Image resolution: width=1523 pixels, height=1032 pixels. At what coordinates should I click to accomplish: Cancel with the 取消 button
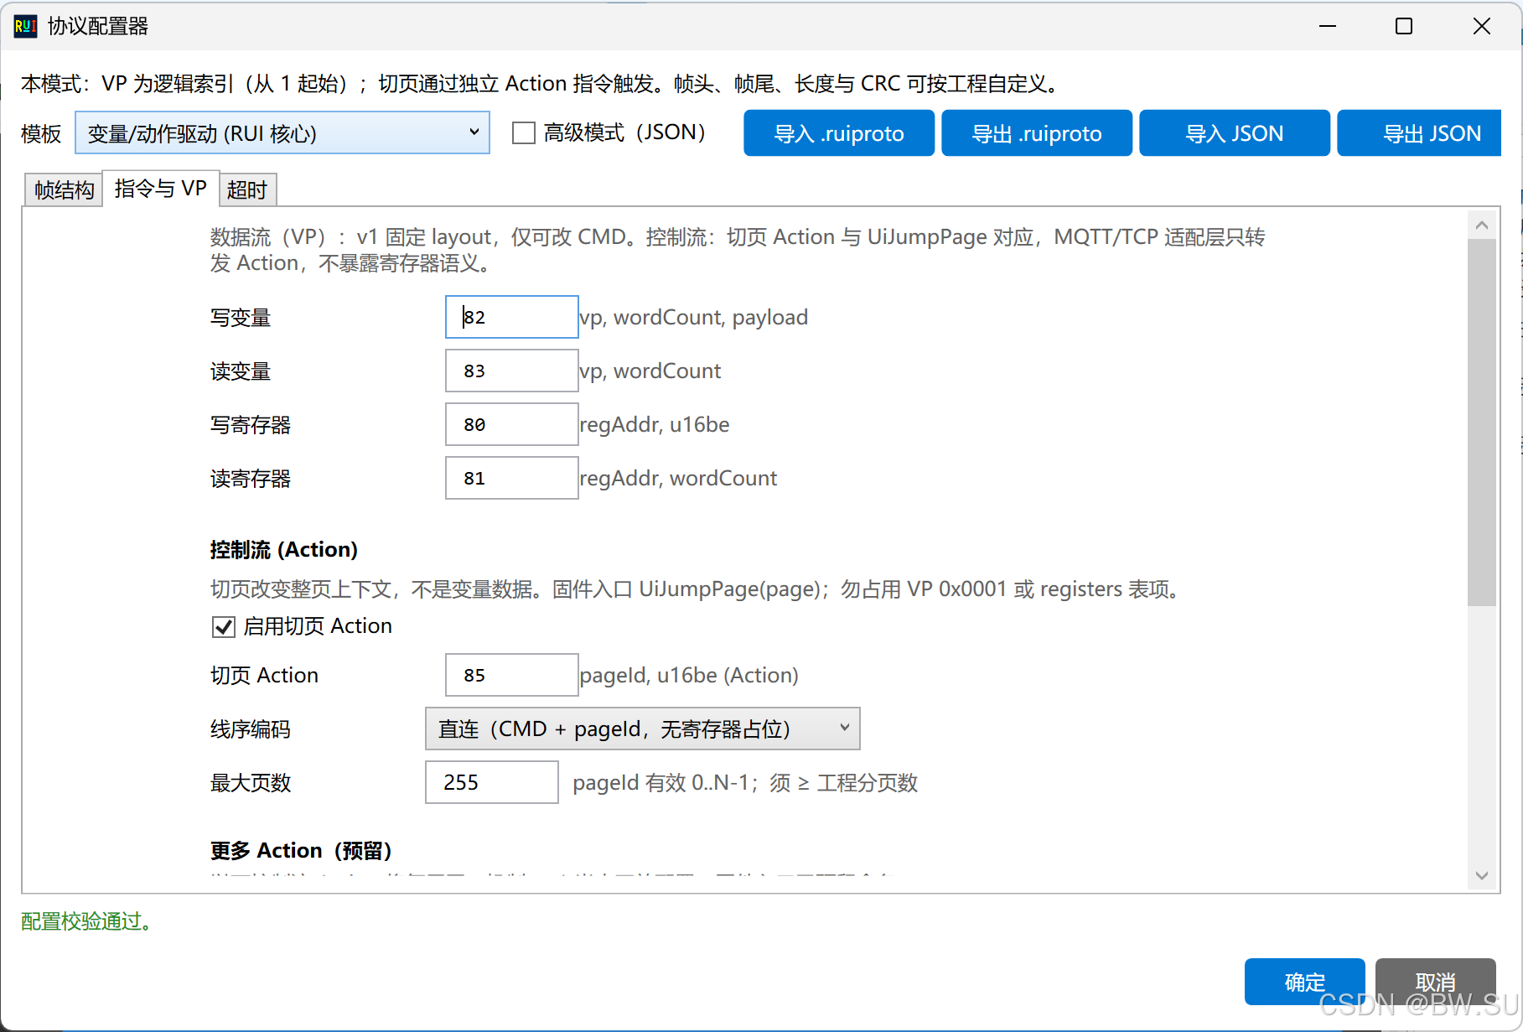point(1436,982)
